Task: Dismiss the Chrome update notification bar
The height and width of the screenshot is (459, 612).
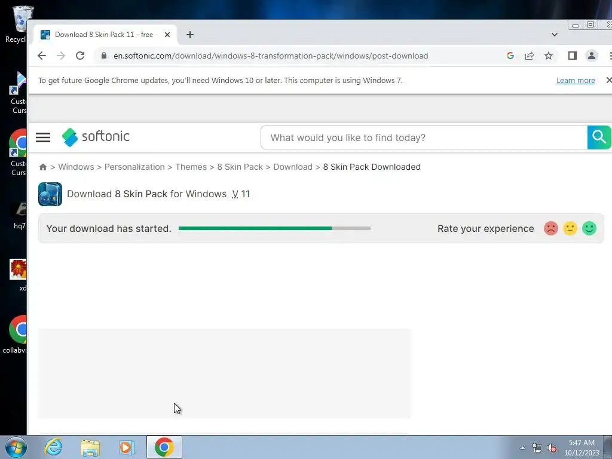Action: [x=608, y=80]
